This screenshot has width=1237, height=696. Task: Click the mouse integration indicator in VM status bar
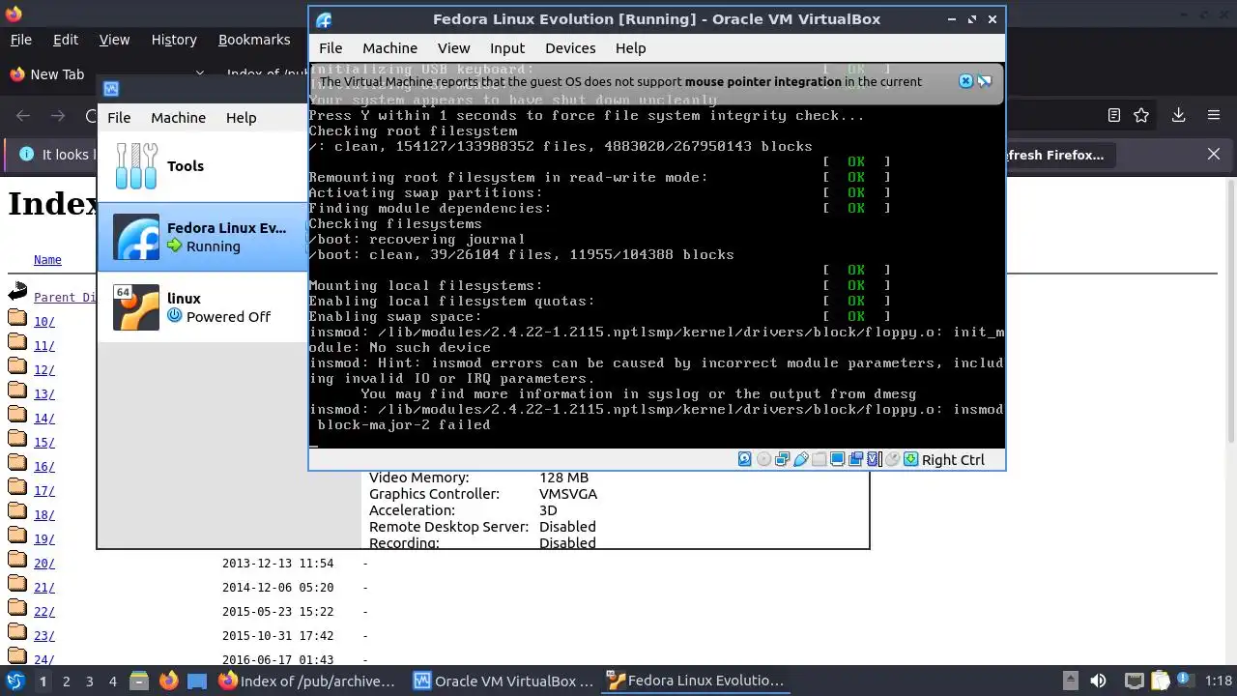pyautogui.click(x=892, y=459)
